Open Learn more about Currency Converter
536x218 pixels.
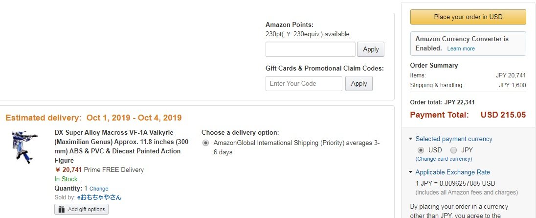pos(461,48)
